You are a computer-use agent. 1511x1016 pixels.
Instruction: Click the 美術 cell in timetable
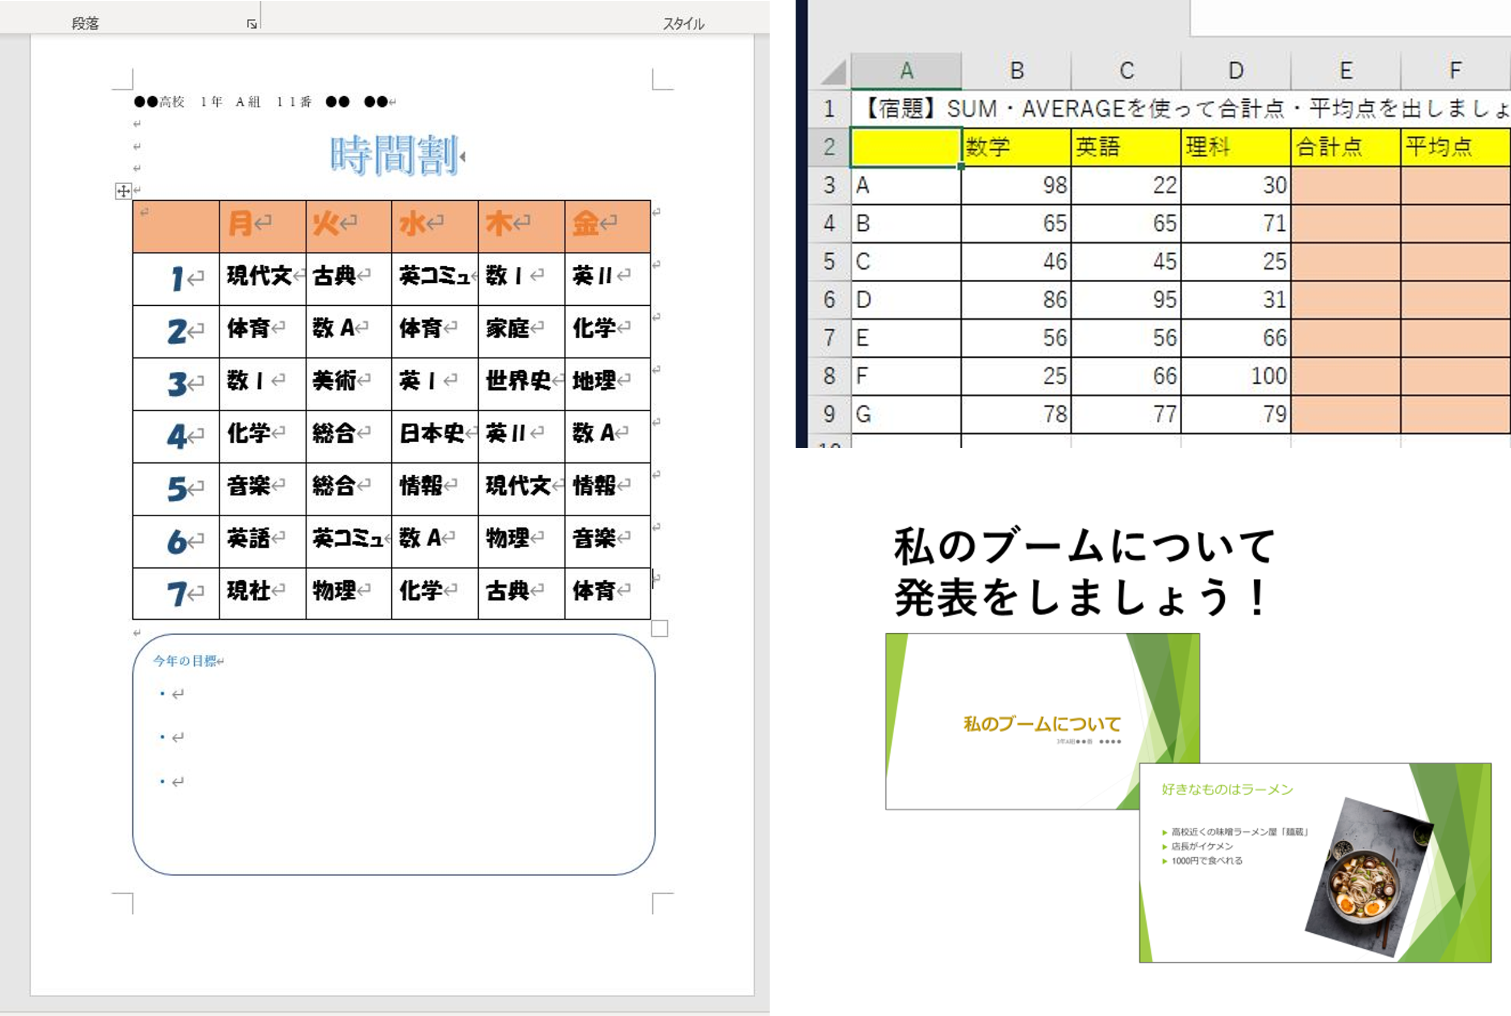click(348, 384)
